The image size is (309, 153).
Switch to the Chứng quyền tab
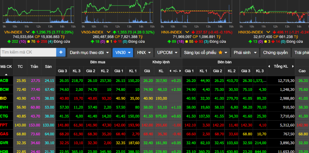(x=275, y=52)
